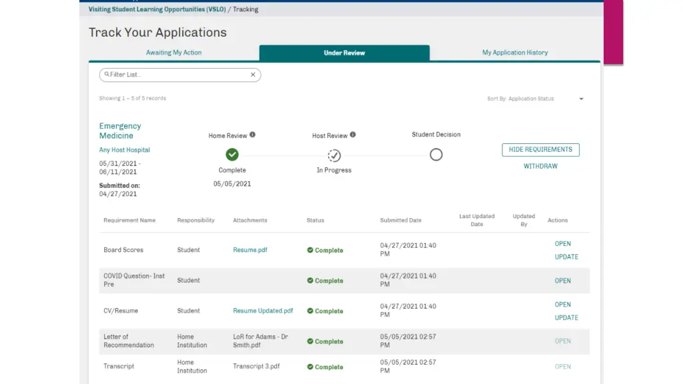Viewport: 683px width, 384px height.
Task: Click the Updated By column header
Action: point(524,220)
